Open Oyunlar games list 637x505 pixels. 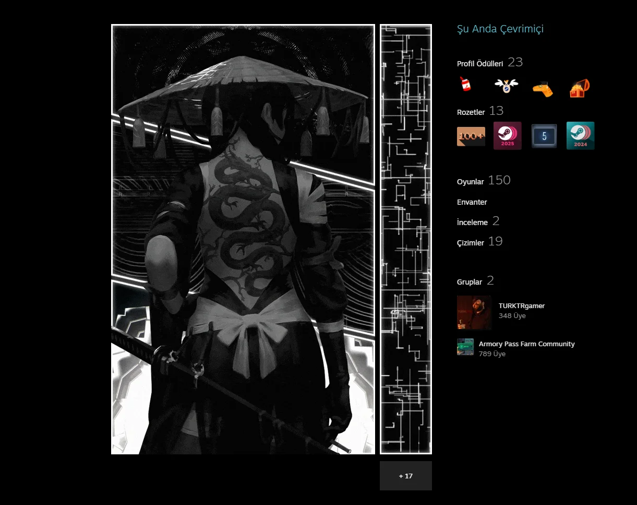point(471,182)
